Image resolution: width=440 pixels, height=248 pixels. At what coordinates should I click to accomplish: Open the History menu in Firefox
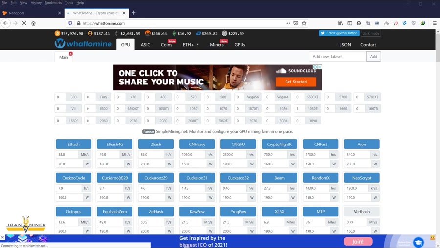[x=36, y=3]
